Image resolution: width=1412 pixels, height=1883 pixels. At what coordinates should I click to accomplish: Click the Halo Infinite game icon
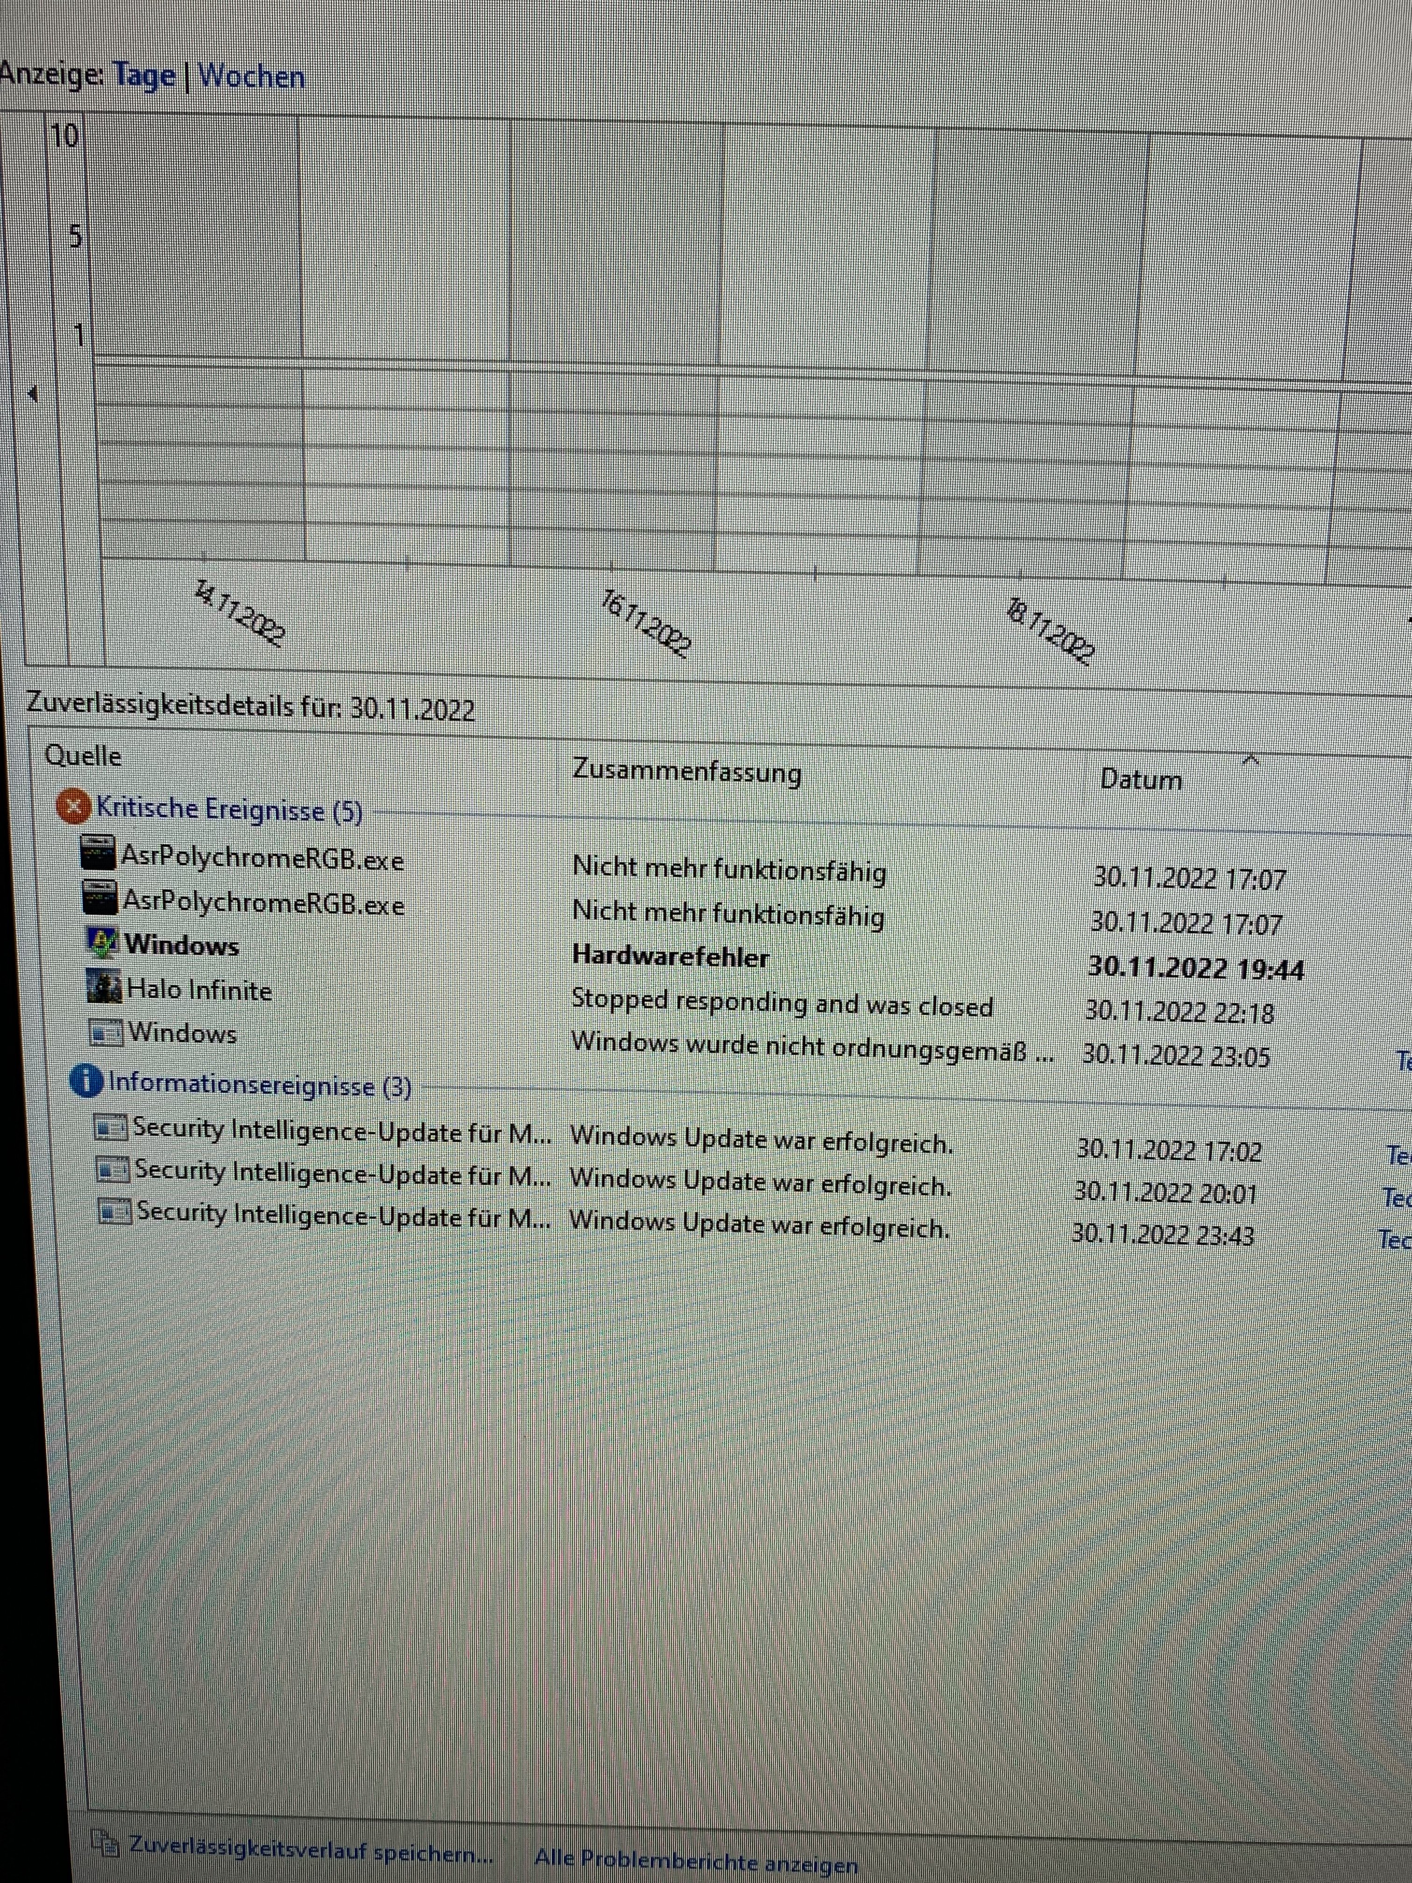105,987
